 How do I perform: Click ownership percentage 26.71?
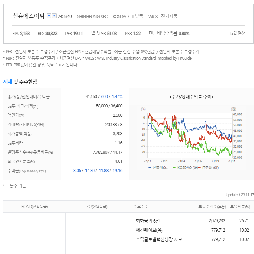click(244, 221)
